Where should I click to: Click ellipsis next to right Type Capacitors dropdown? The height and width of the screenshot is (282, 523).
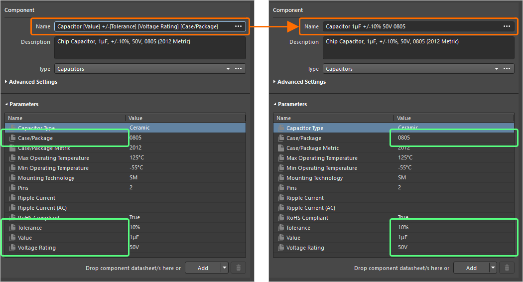point(507,68)
